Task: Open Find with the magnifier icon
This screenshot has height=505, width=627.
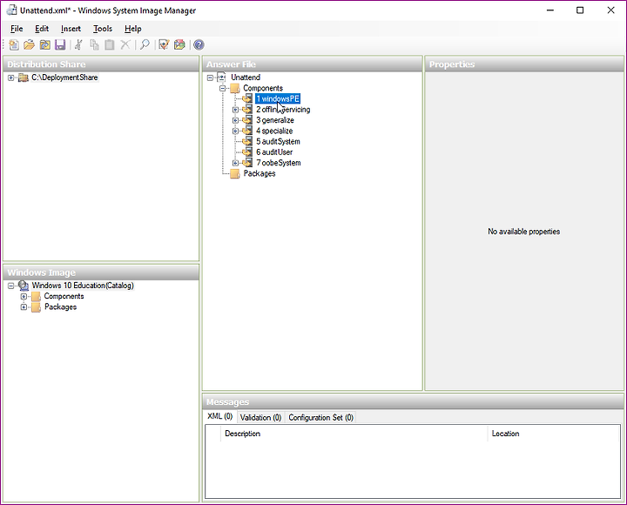Action: click(145, 44)
